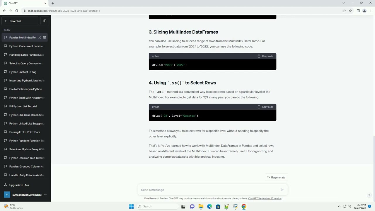Click the Today section label
Image resolution: width=375 pixels, height=211 pixels.
[x=7, y=30]
